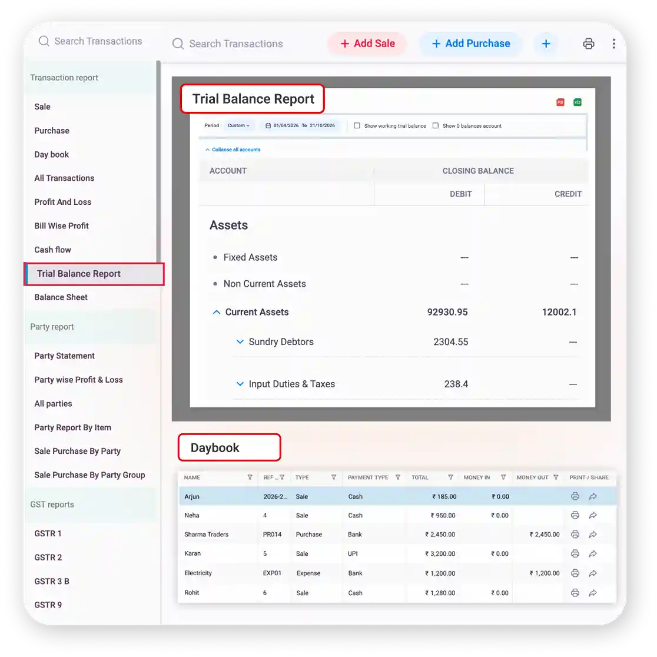Expand Input Duties & Taxes row
Image resolution: width=657 pixels, height=657 pixels.
240,384
